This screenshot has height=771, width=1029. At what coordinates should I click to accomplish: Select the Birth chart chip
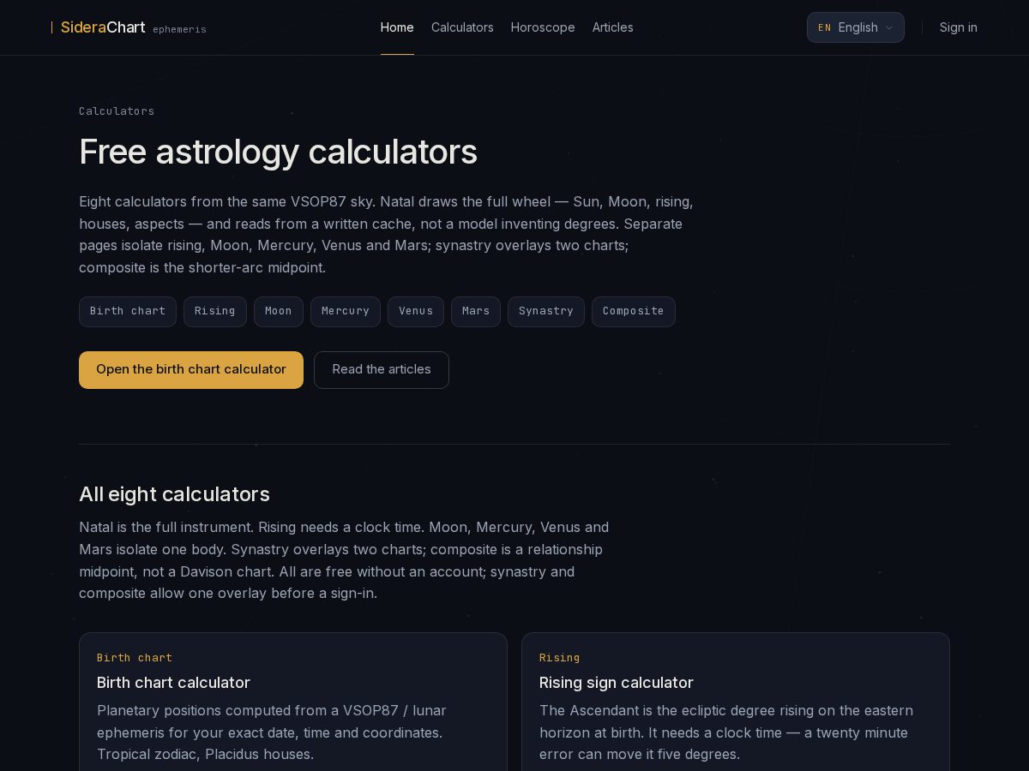pos(128,312)
